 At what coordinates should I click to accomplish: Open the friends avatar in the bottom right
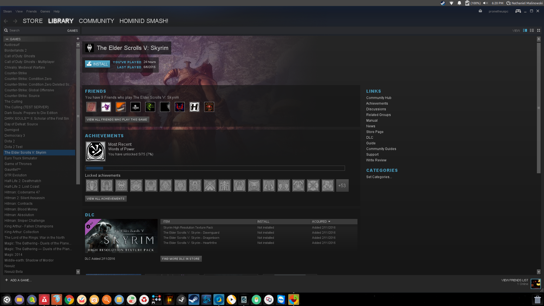pyautogui.click(x=535, y=284)
